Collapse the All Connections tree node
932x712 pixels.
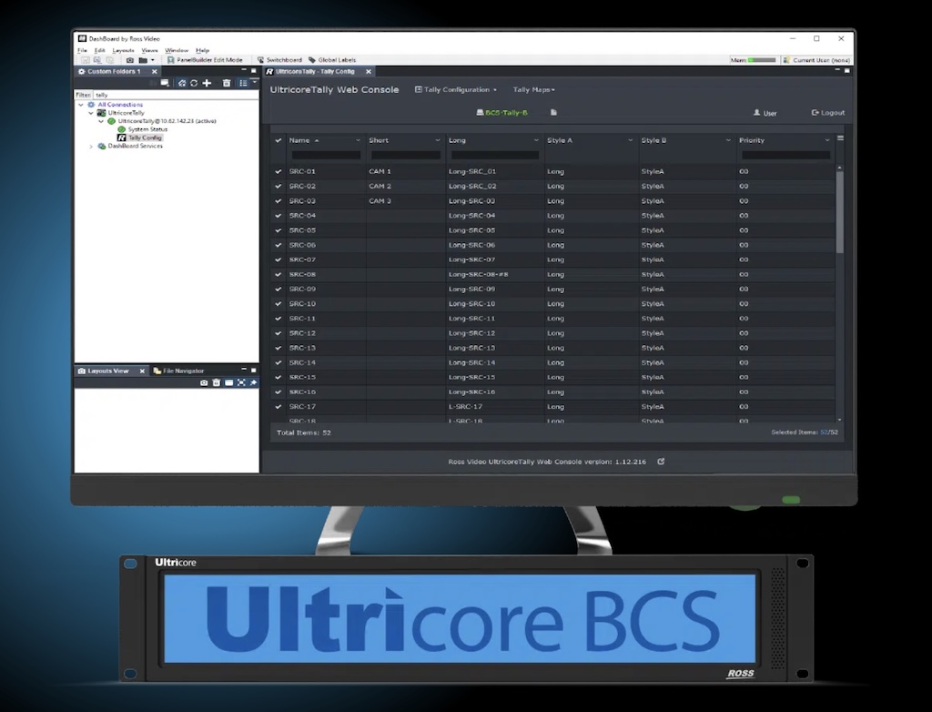[x=81, y=105]
